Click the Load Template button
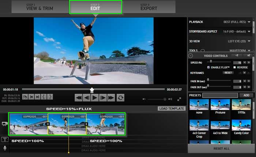The width and height of the screenshot is (256, 157). pyautogui.click(x=172, y=109)
